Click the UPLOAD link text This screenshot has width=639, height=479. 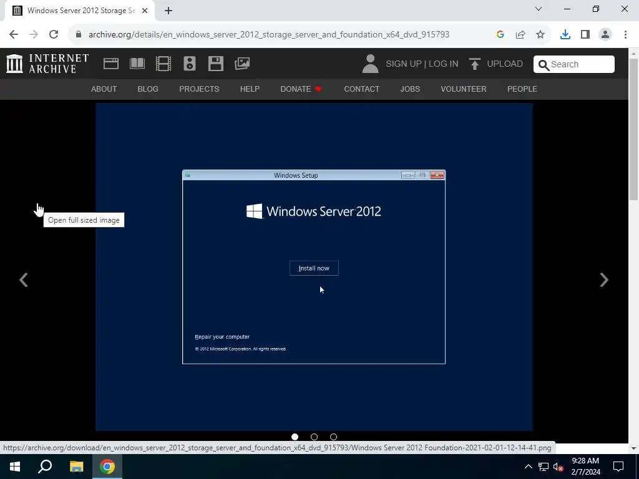click(x=505, y=64)
